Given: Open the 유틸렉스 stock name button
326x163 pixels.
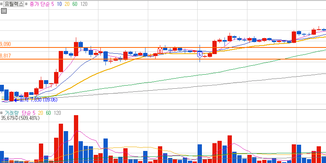Looking at the screenshot, I should click(x=14, y=4).
